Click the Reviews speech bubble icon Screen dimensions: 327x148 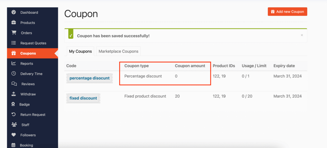point(14,84)
